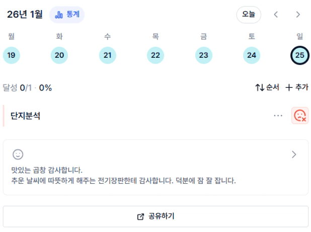The width and height of the screenshot is (311, 232).
Task: Click the gratitude note text 맛있는 곱창 감사합니다
Action: tap(47, 170)
